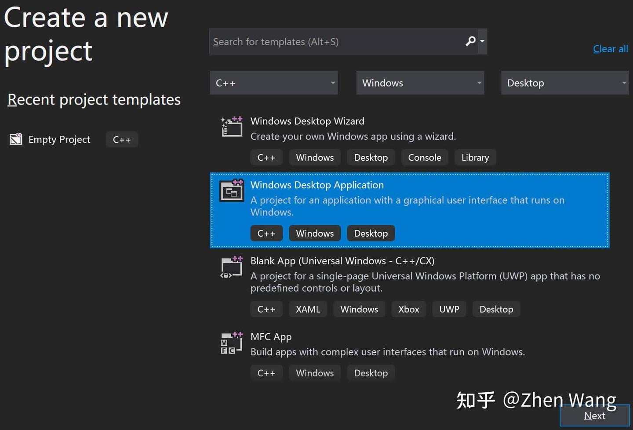Click the Windows tag under Windows Desktop Wizard

pyautogui.click(x=315, y=157)
